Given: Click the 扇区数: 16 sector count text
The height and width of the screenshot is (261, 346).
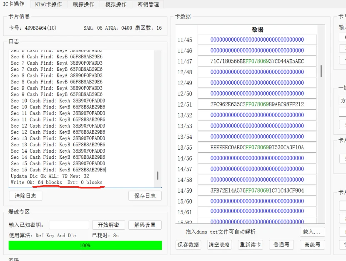Looking at the screenshot, I should (x=148, y=28).
